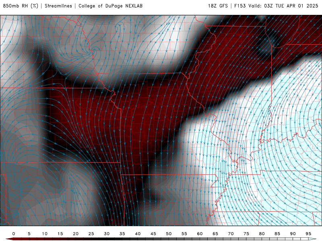The height and width of the screenshot is (241, 322).
Task: Click "College of DuPage NEXLAB" text
Action: pyautogui.click(x=110, y=6)
